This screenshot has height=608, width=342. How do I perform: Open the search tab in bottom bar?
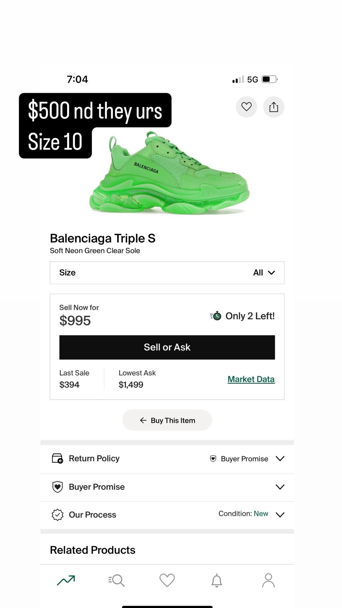117,580
